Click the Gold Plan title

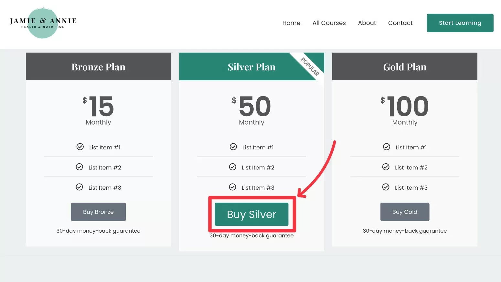405,67
